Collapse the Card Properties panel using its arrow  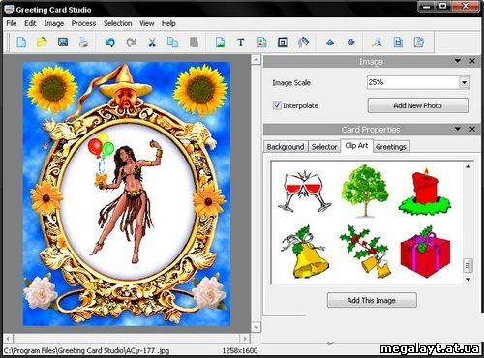coord(458,129)
